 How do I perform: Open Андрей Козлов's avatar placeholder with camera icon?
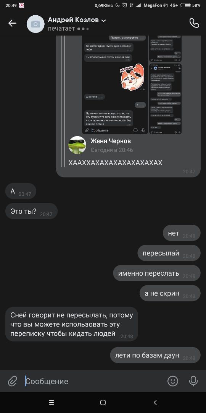[x=36, y=24]
